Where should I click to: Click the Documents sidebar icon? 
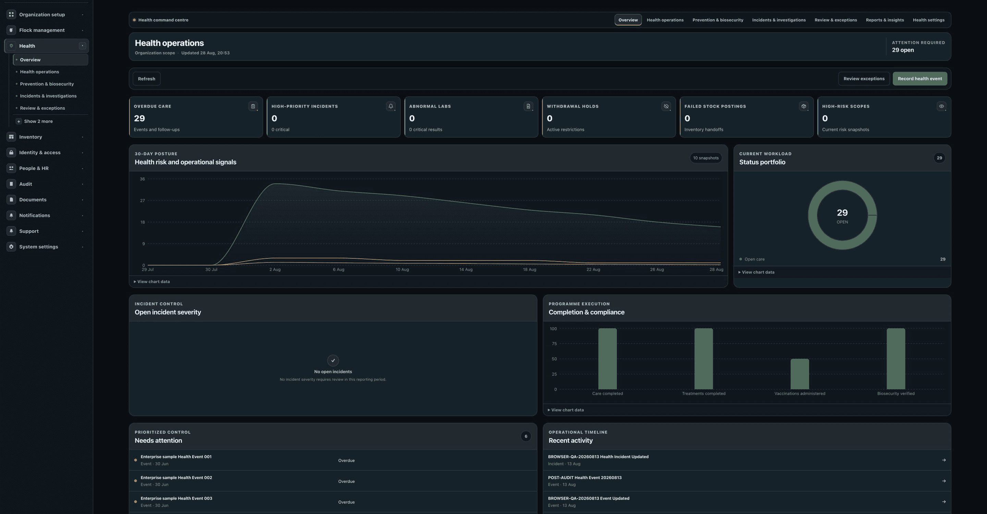[x=11, y=199]
